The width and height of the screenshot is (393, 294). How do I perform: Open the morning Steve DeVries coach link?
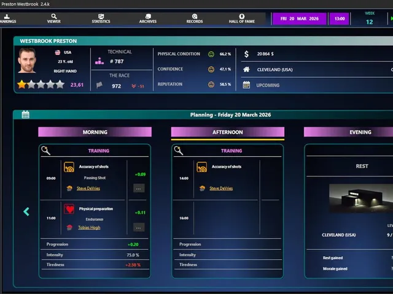pyautogui.click(x=88, y=188)
